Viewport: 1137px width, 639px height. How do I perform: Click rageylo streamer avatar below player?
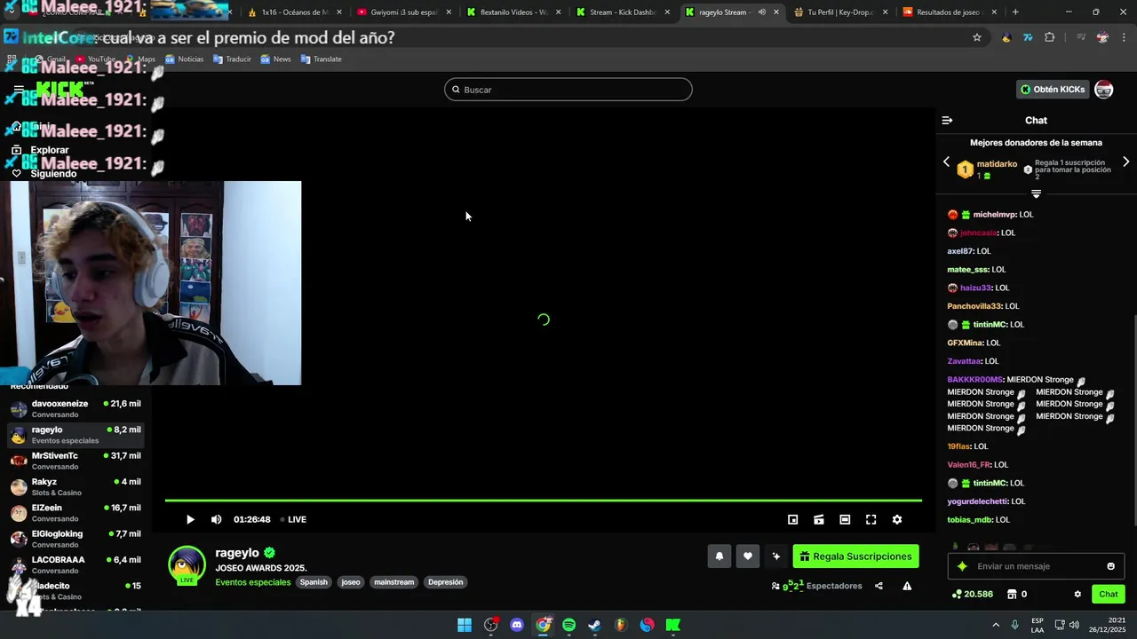tap(187, 564)
